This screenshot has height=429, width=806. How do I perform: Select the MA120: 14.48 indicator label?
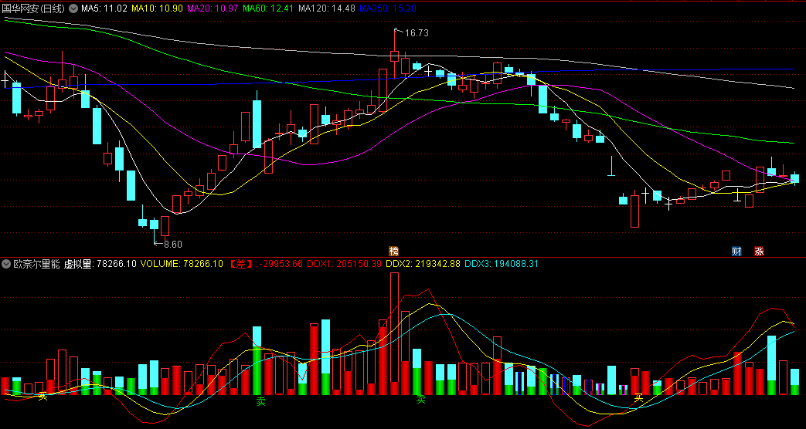[326, 8]
